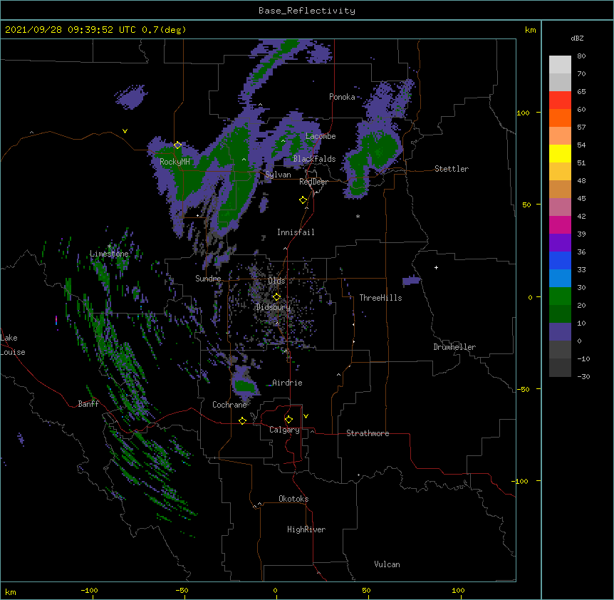This screenshot has width=614, height=600.
Task: Click the Sylvan city label
Action: coord(278,175)
